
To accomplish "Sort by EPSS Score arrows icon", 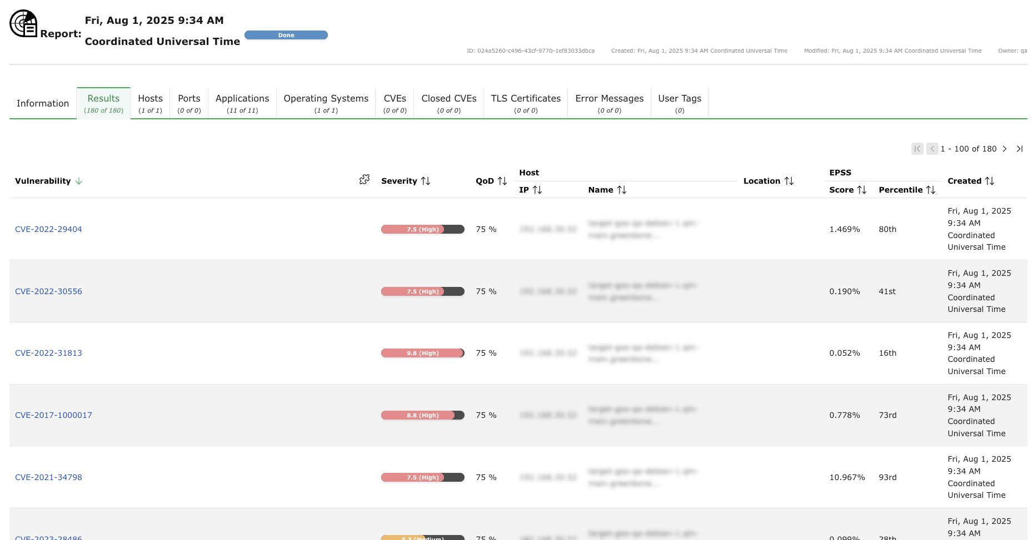I will [862, 190].
